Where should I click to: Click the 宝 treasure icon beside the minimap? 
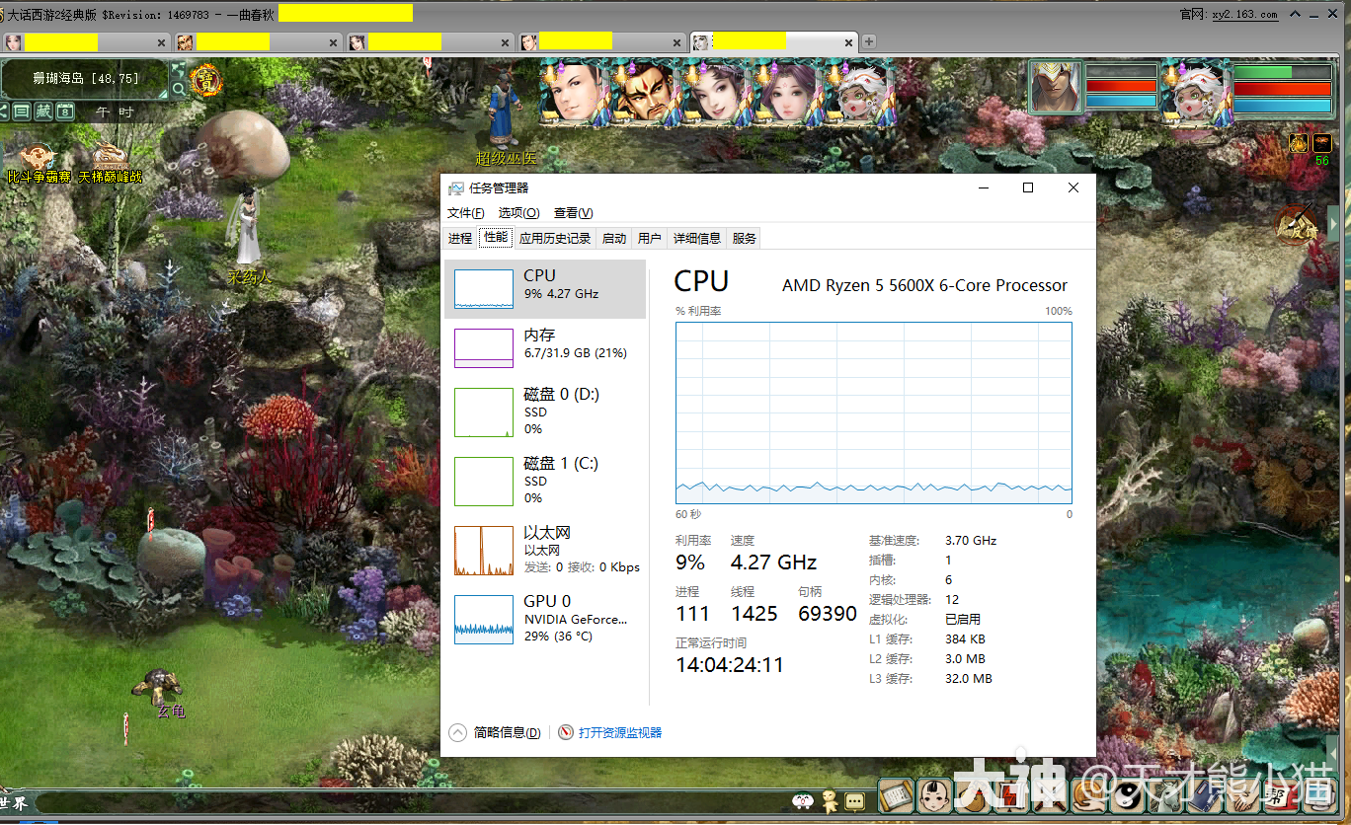click(x=207, y=78)
